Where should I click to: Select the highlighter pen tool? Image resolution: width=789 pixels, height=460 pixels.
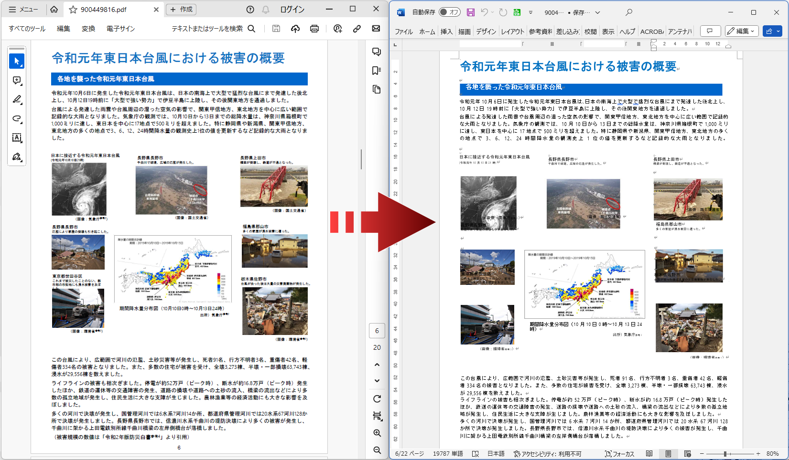pos(17,99)
